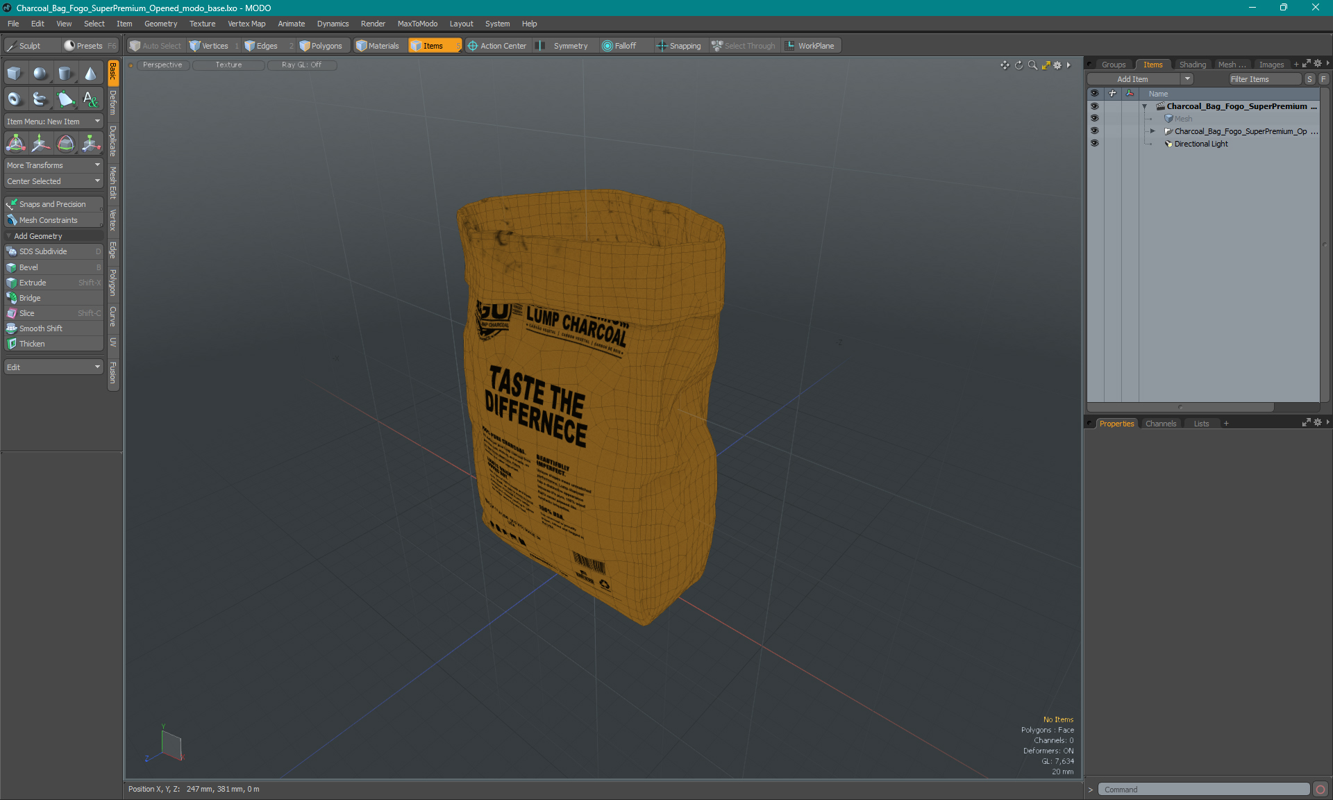Open the Render menu
The width and height of the screenshot is (1333, 800).
pyautogui.click(x=373, y=24)
